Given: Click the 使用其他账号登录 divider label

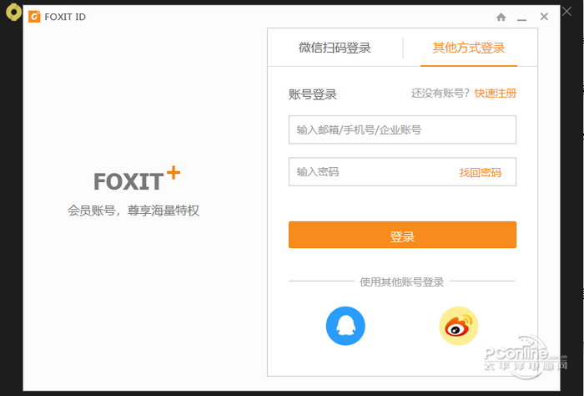Looking at the screenshot, I should [402, 282].
